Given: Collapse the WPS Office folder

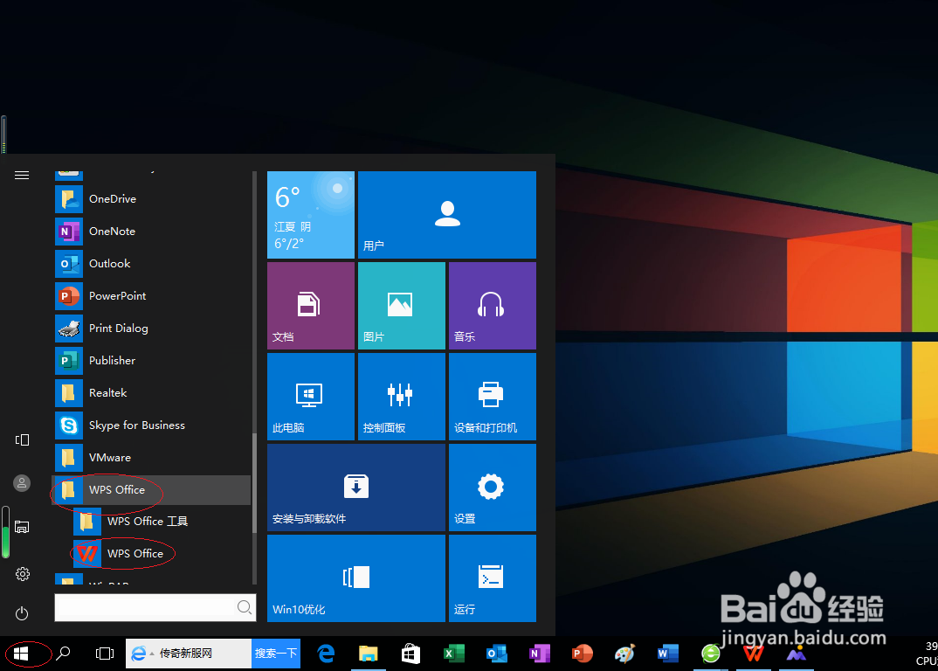Looking at the screenshot, I should (x=152, y=489).
